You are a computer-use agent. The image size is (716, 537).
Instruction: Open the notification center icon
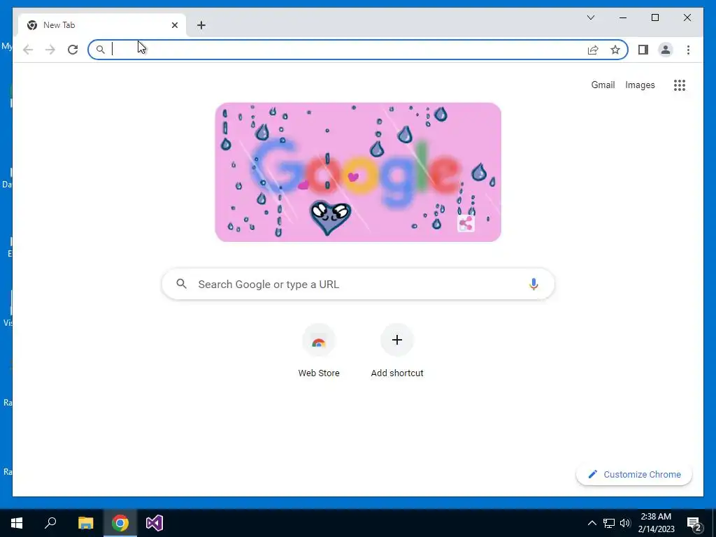[694, 523]
